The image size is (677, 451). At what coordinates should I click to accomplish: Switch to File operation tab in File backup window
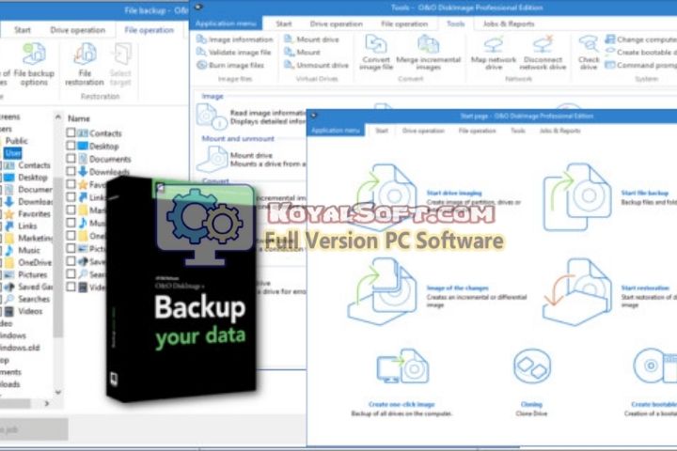pyautogui.click(x=149, y=30)
